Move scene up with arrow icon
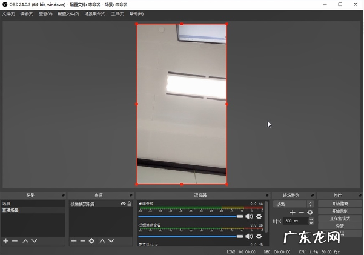Screen dimensions: 364x255 tap(25, 241)
